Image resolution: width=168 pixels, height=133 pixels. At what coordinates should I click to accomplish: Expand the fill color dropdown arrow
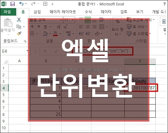[x=50, y=34]
